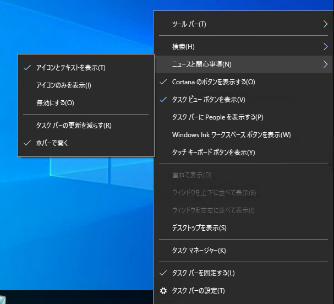
Task: Click the checkmark beside ホバーで開く
Action: coord(28,143)
